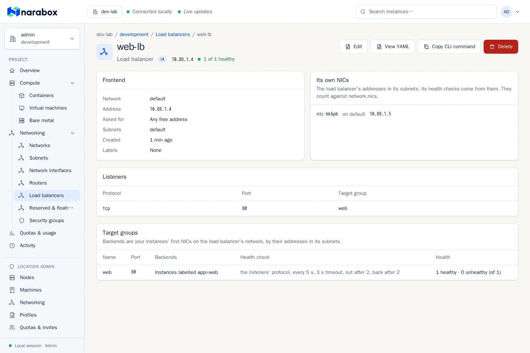Click the Machines icon
This screenshot has width=530, height=353.
click(x=12, y=290)
